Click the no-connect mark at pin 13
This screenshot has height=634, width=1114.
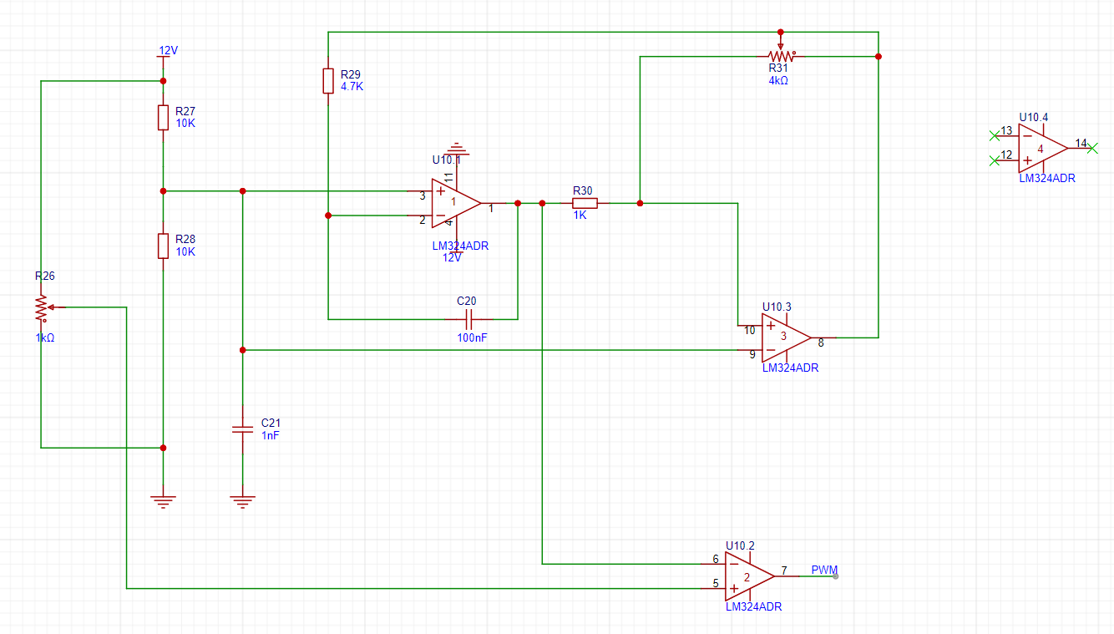[x=994, y=134]
